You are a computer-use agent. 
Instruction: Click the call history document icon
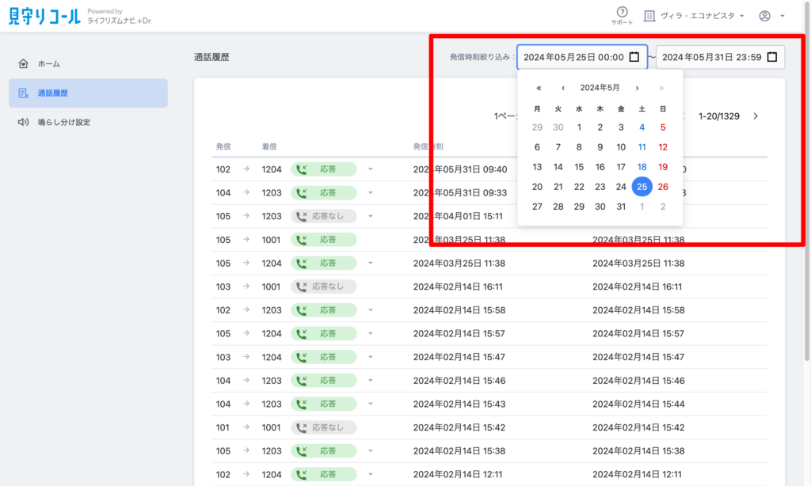click(x=23, y=93)
